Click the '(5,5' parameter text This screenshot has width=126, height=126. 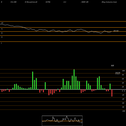tap(65, 2)
